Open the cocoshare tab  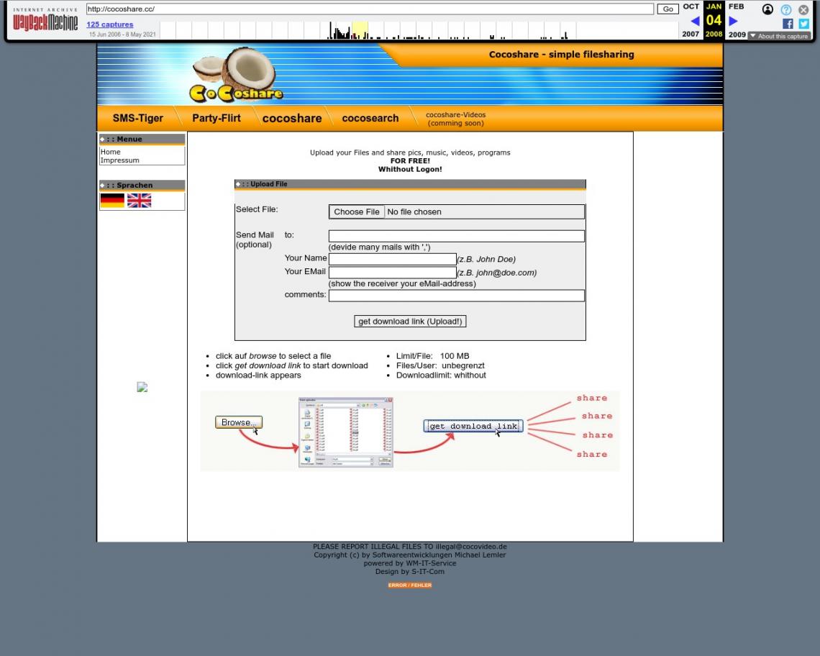coord(292,118)
